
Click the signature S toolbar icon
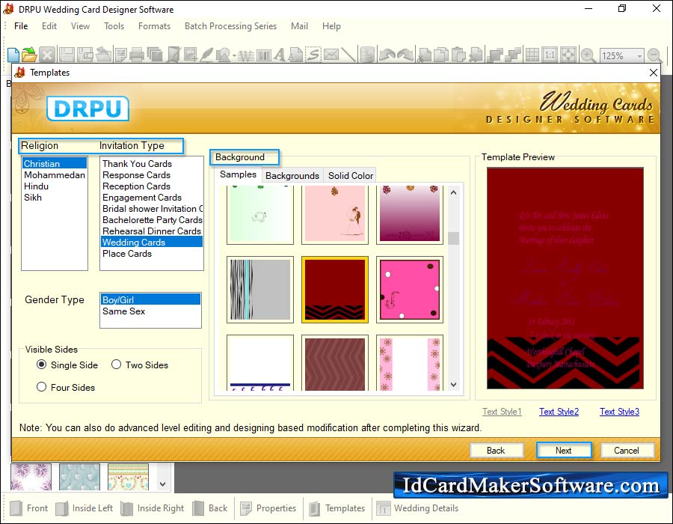(x=313, y=55)
